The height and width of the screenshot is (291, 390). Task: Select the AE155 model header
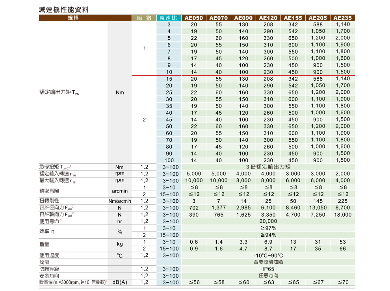pyautogui.click(x=293, y=18)
